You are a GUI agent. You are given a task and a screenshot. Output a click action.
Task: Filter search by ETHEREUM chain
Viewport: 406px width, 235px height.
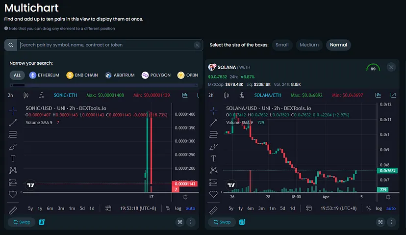pyautogui.click(x=45, y=75)
